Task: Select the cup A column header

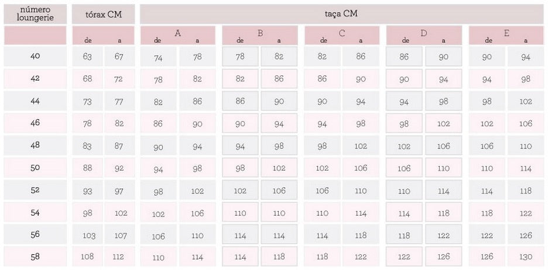Action: (177, 36)
